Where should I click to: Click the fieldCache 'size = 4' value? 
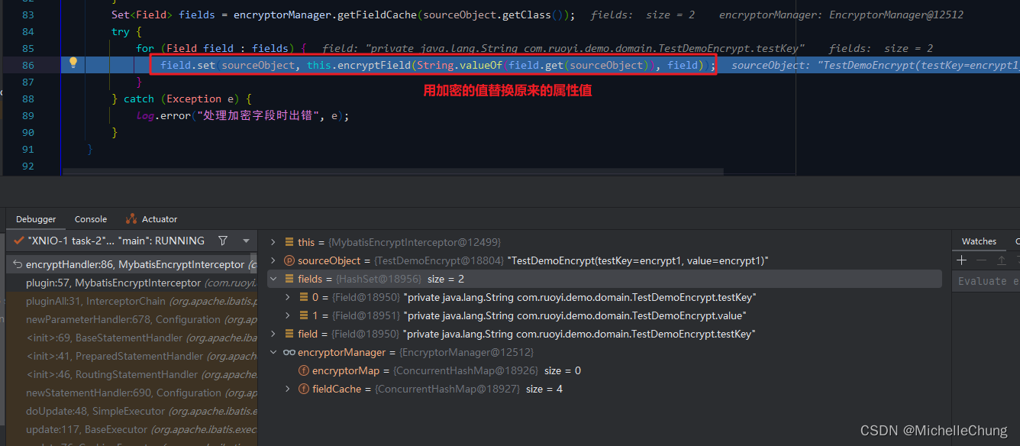point(544,389)
